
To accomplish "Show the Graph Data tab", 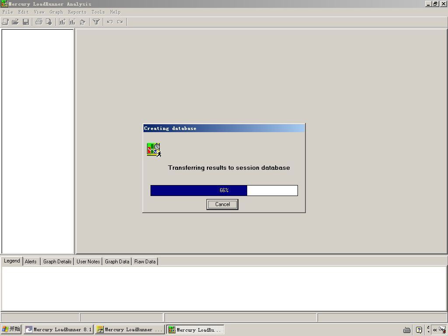I will click(x=117, y=262).
